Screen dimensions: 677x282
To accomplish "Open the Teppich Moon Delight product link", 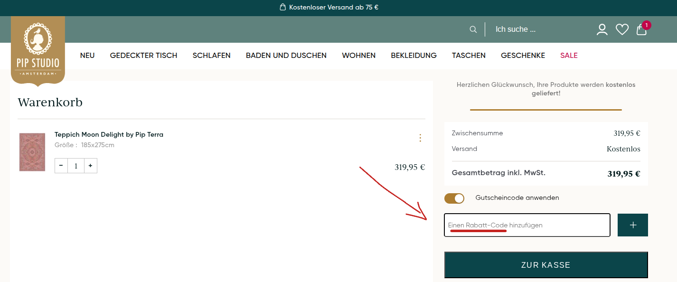I will [x=109, y=134].
